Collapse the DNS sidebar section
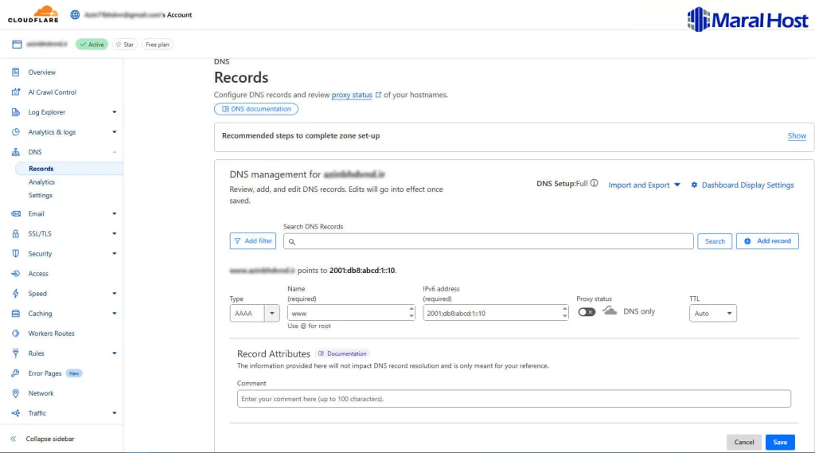The width and height of the screenshot is (815, 453). point(115,152)
